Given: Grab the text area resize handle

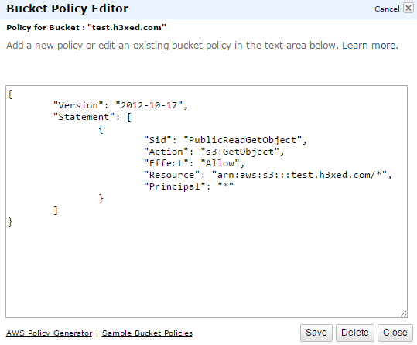Looking at the screenshot, I should click(403, 314).
